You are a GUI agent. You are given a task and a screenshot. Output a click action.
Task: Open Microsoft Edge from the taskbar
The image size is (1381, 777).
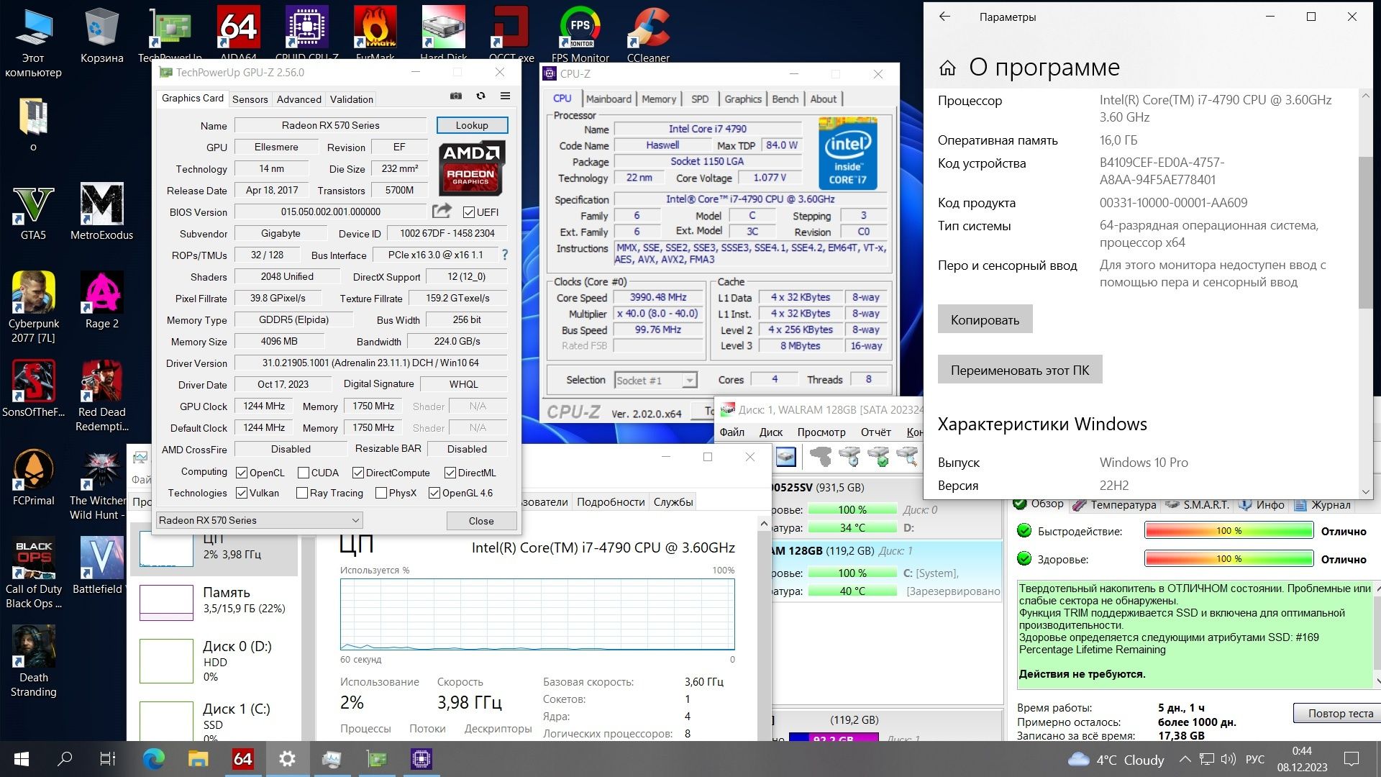153,759
